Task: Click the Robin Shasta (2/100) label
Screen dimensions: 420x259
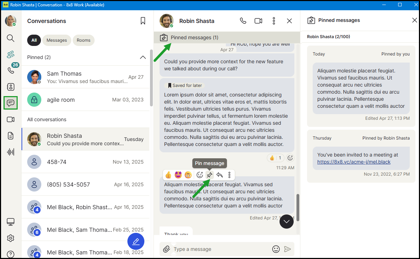Action: 328,37
